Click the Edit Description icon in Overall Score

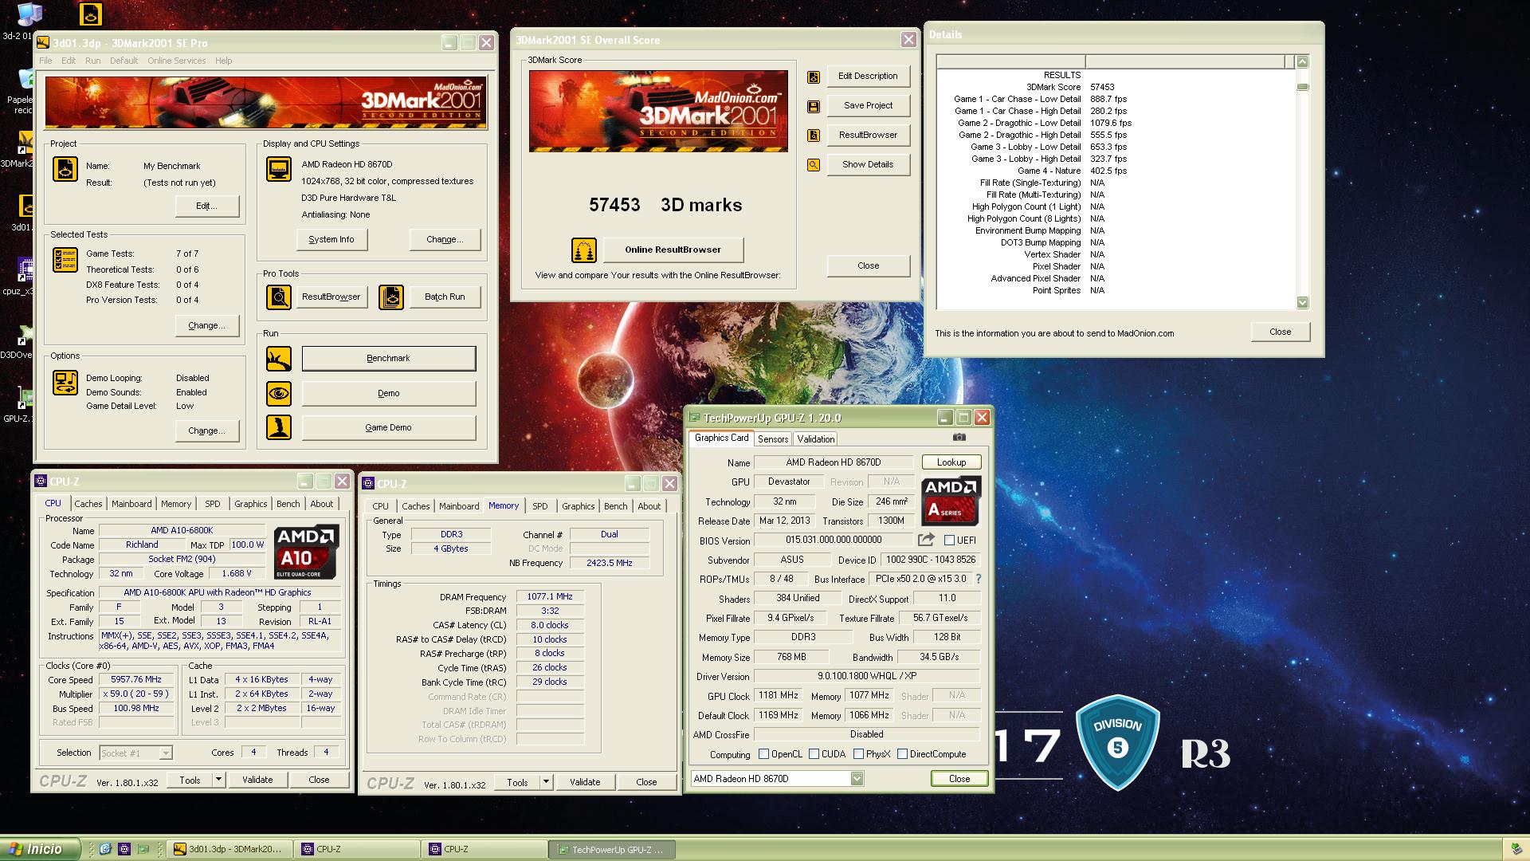[814, 77]
